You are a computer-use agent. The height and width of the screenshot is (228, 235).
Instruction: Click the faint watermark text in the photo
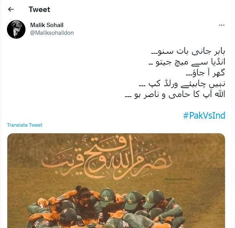coord(178,180)
